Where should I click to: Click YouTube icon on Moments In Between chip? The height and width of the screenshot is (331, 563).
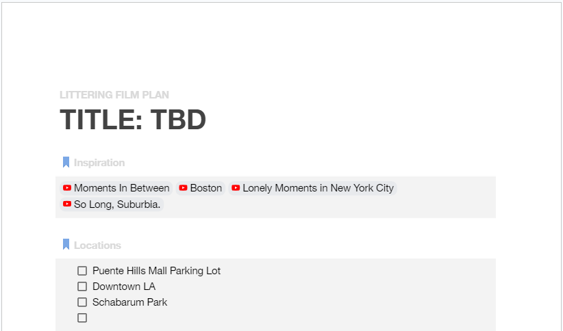point(67,188)
